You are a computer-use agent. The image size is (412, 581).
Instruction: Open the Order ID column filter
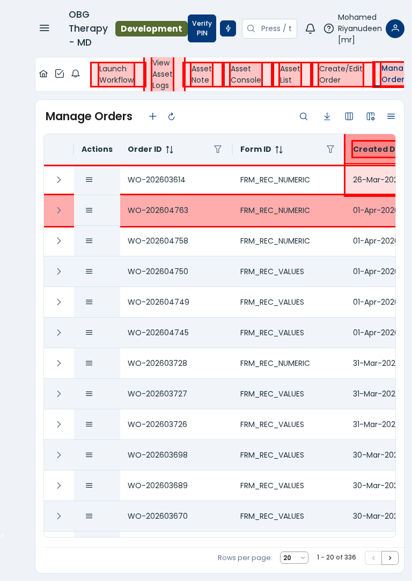point(218,150)
